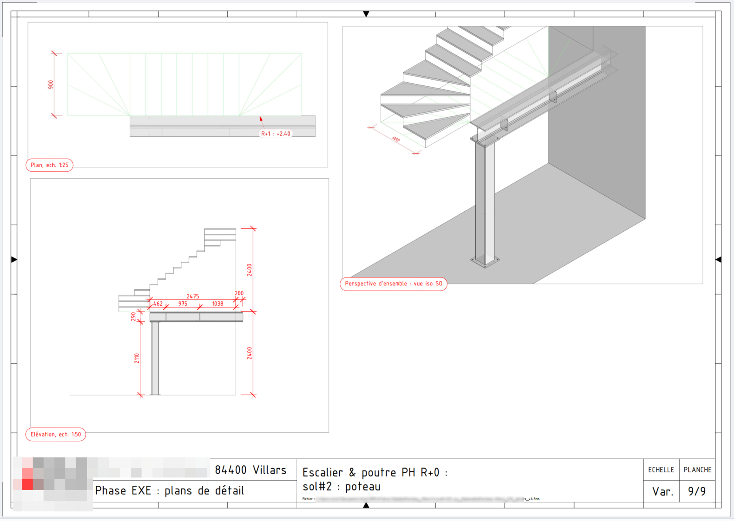This screenshot has height=521, width=734.
Task: Click the column base plate in perspective
Action: point(485,261)
